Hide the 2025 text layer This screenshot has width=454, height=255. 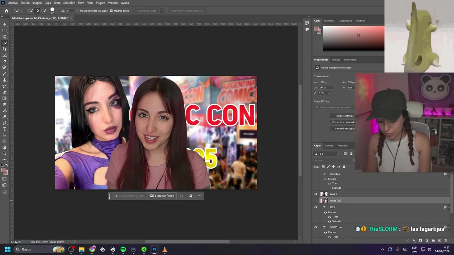(316, 207)
